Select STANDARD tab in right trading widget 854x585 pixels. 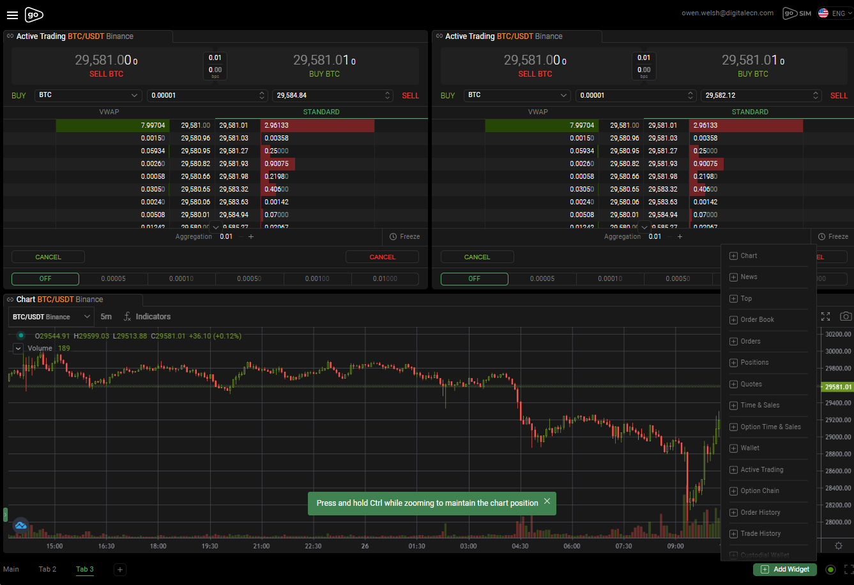pos(750,112)
